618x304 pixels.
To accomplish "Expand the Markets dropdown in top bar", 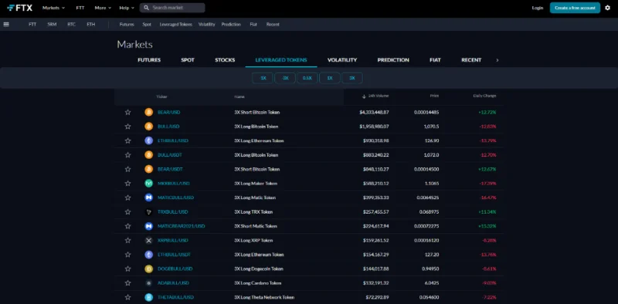I will (53, 8).
